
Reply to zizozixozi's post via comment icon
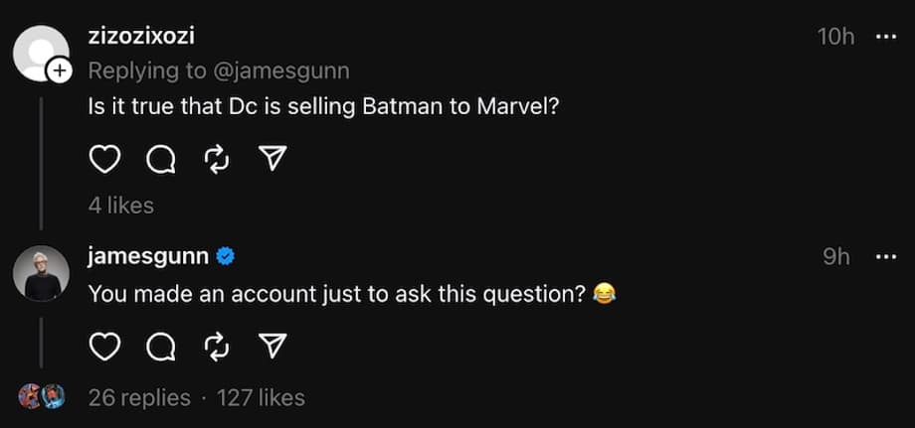tap(160, 159)
